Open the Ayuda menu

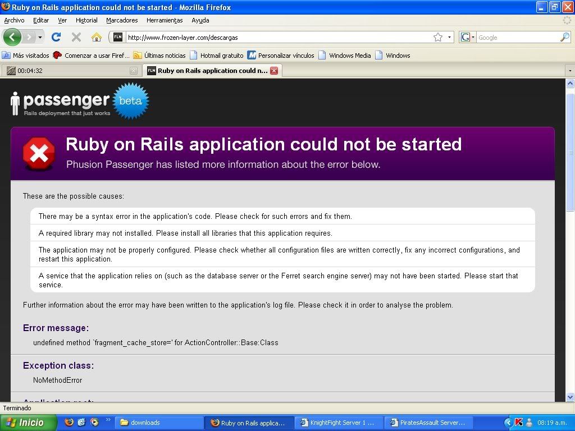(x=200, y=20)
